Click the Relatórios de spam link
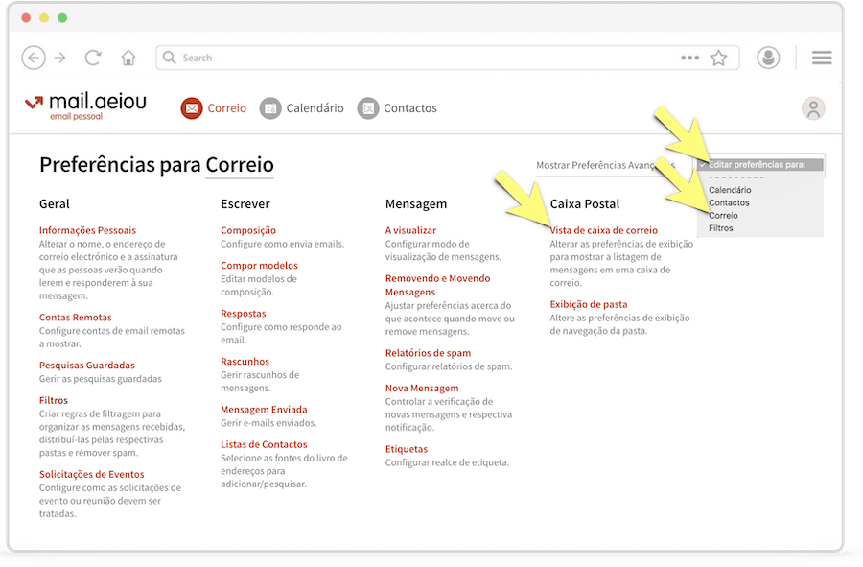This screenshot has width=863, height=567. (428, 353)
